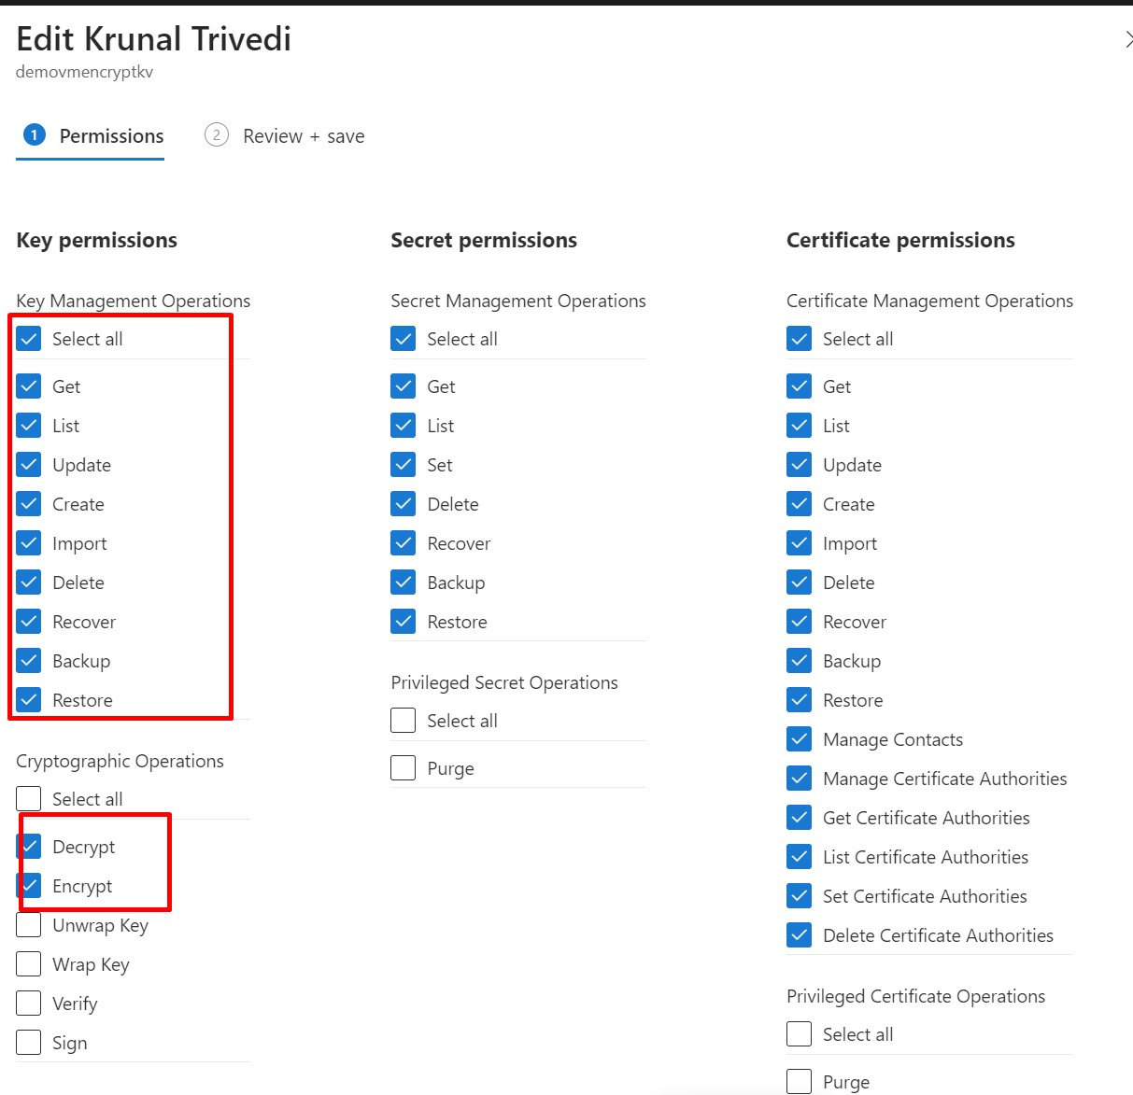Uncheck Select all for Certificate Management Operations
1133x1095 pixels.
[800, 339]
